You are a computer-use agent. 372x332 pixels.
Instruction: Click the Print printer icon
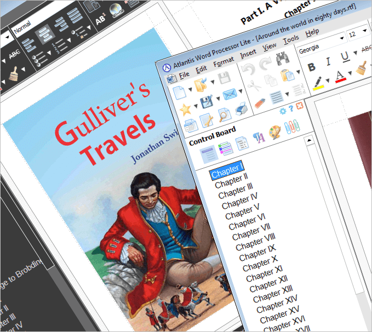click(241, 109)
